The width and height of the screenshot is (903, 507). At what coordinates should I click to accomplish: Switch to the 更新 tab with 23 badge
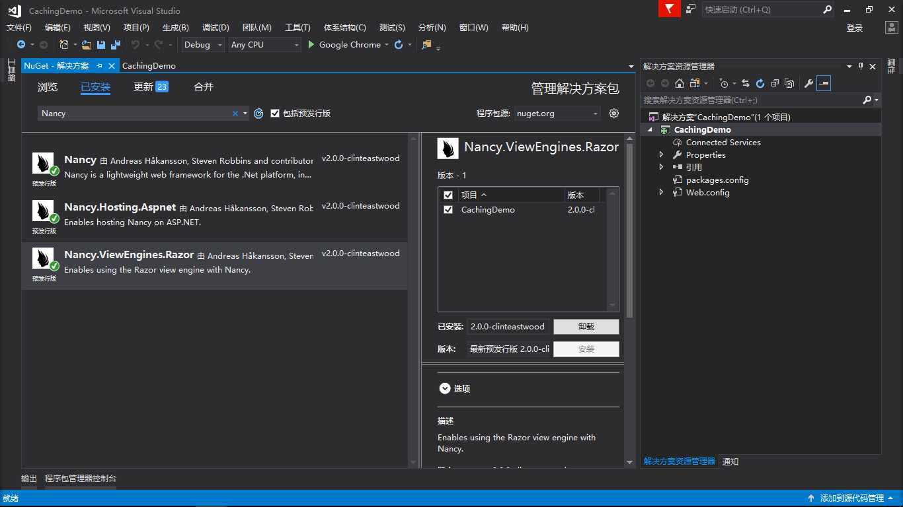coord(151,87)
